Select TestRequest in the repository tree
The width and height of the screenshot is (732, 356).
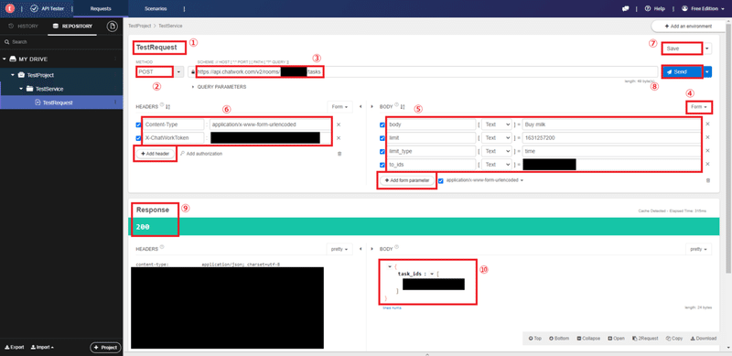click(58, 102)
